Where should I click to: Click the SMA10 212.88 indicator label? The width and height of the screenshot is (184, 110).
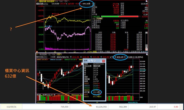click(x=56, y=60)
